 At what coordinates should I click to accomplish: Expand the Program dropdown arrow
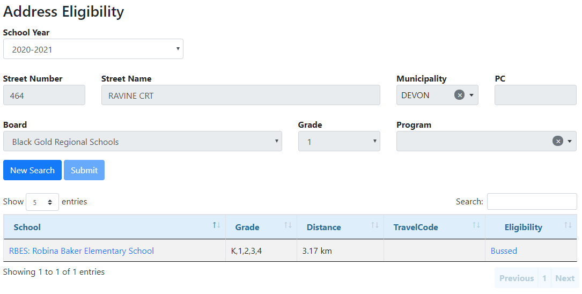click(570, 141)
